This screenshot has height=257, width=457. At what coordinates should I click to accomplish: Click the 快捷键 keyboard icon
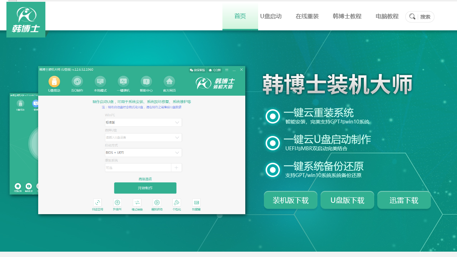tap(196, 202)
